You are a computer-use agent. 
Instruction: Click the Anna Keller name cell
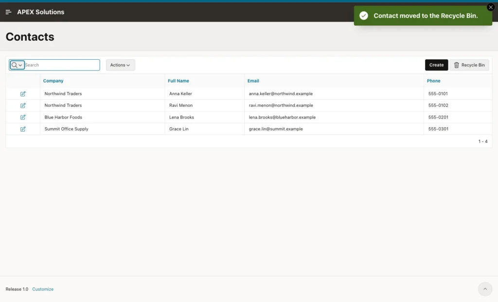(205, 94)
